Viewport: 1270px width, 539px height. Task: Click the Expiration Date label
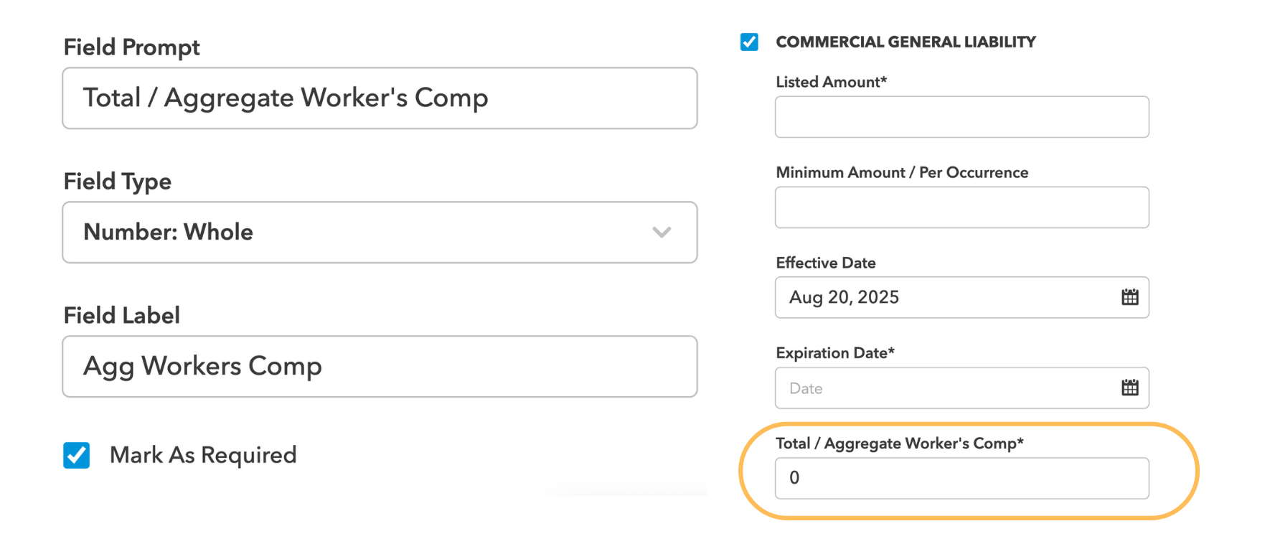click(835, 352)
